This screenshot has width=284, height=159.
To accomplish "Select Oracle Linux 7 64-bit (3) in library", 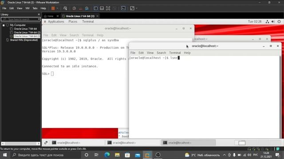I will (27, 36).
